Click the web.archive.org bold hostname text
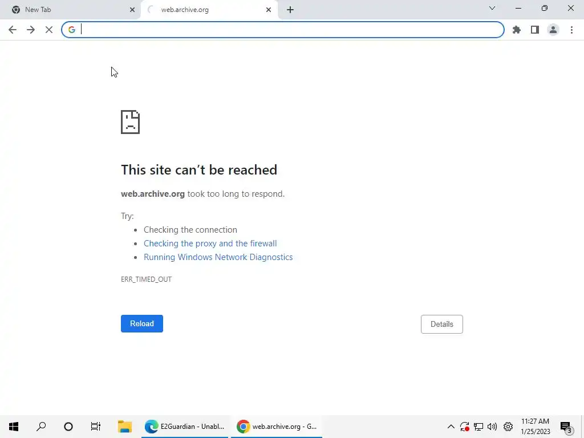 [x=153, y=194]
